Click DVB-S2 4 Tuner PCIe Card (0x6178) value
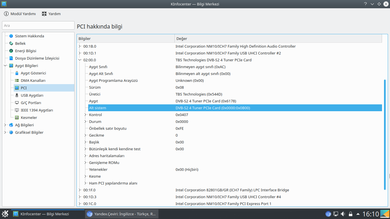390x219 pixels. coord(206,101)
